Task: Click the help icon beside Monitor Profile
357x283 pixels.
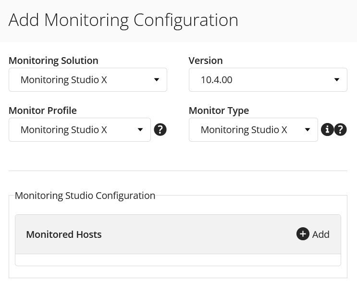Action: tap(160, 130)
